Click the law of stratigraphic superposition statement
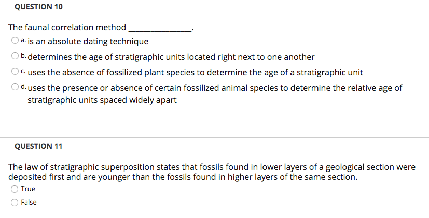The image size is (429, 218). tap(212, 172)
